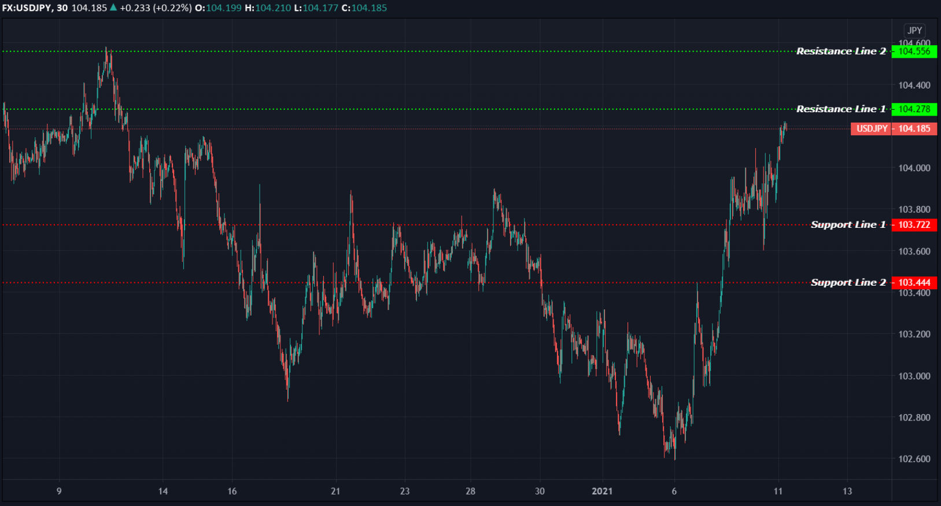Click the date 11 on time axis
941x506 pixels.
[x=778, y=491]
